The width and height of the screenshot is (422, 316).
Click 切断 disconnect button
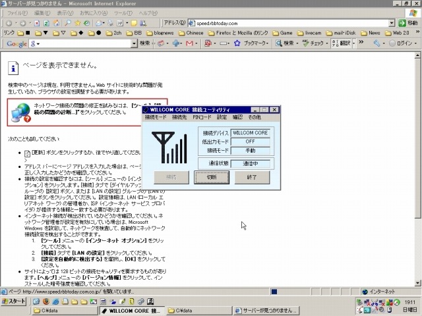pos(212,177)
